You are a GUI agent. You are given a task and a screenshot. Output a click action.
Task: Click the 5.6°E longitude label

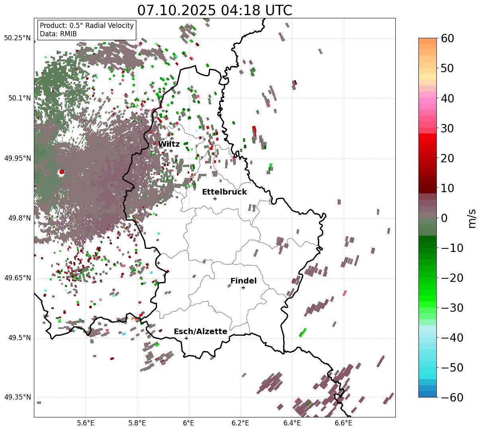[x=86, y=423]
